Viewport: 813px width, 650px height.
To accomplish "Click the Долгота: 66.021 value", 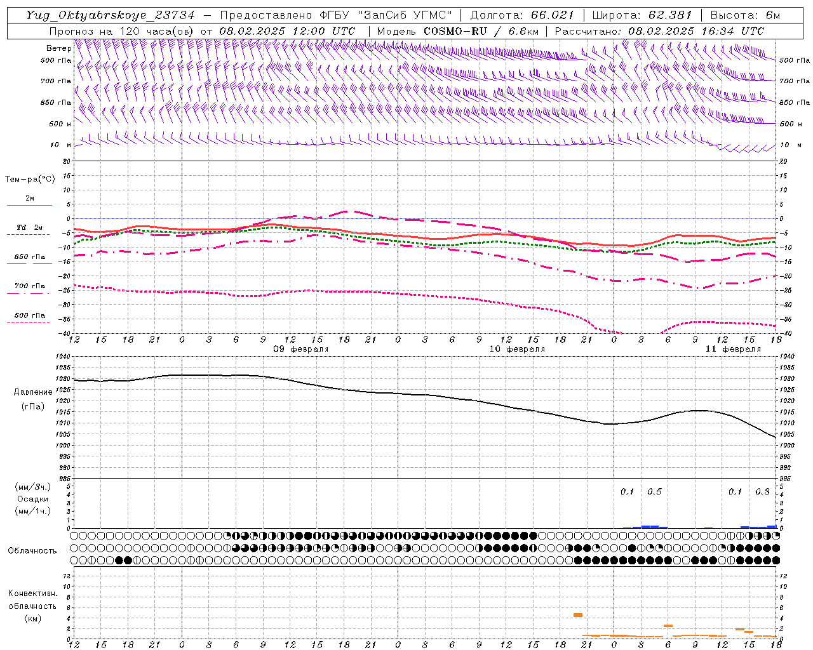I will point(522,15).
